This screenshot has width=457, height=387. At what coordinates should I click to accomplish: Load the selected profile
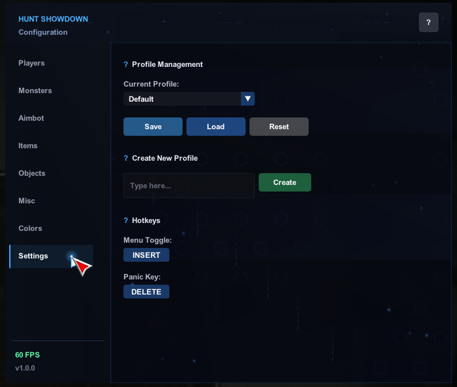pos(216,127)
